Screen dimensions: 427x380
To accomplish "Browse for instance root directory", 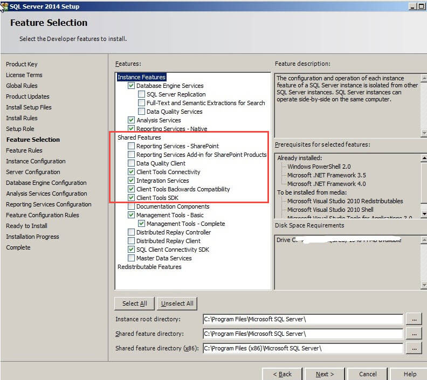I will (414, 319).
